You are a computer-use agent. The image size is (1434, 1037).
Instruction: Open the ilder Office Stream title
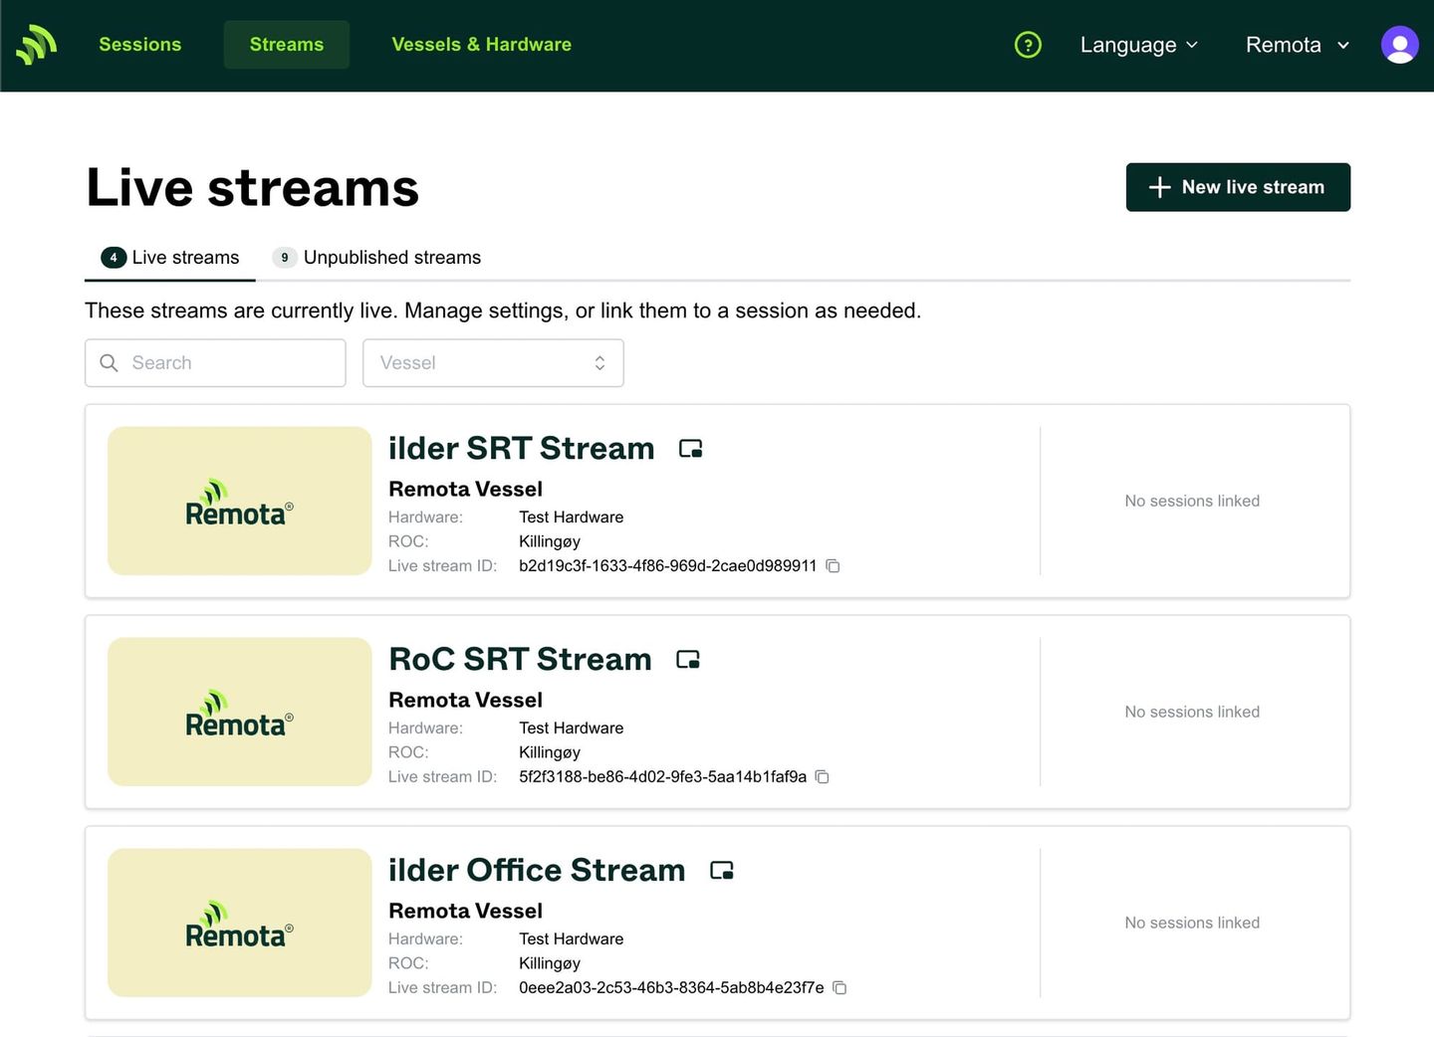(x=537, y=871)
